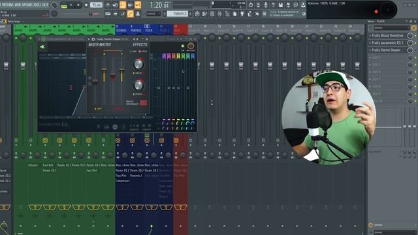Click the tempo field showing 95
418x235 pixels.
point(96,5)
